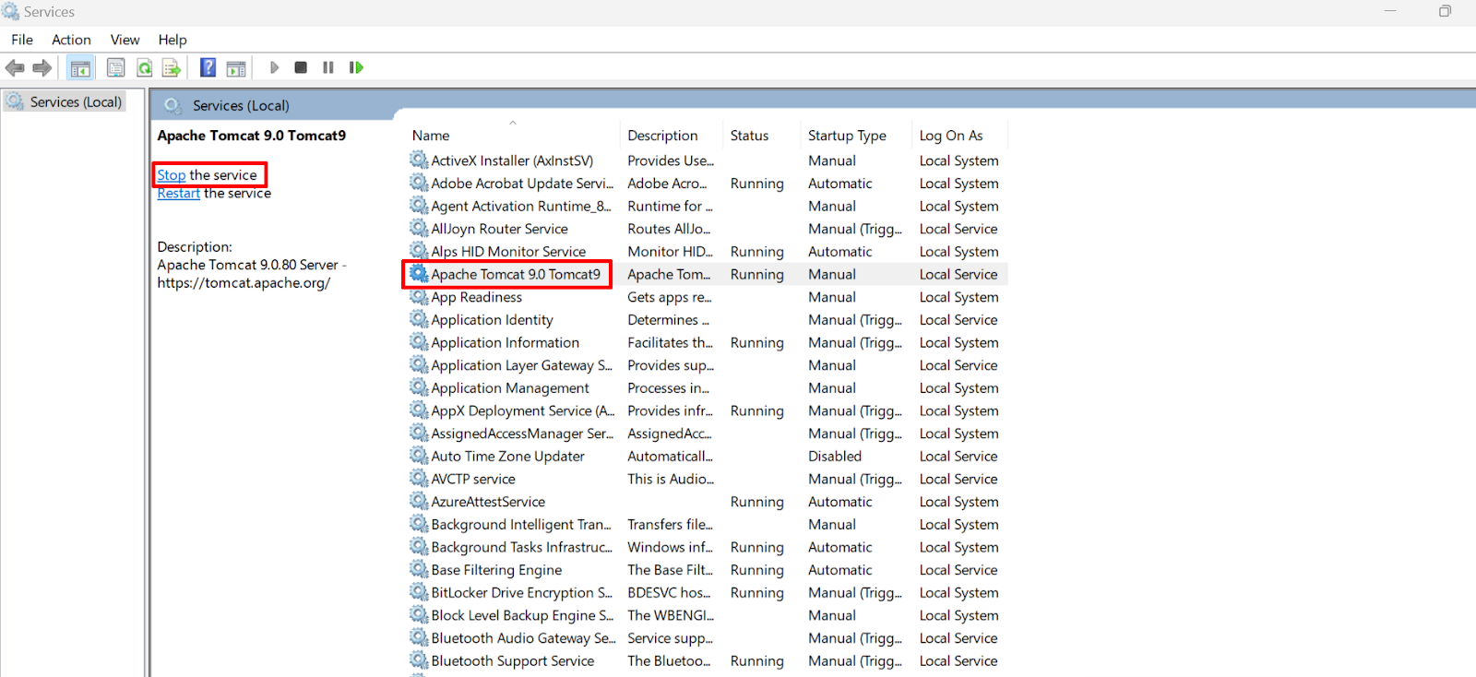Viewport: 1476px width, 677px height.
Task: Click the Pause Service toolbar icon
Action: click(327, 67)
